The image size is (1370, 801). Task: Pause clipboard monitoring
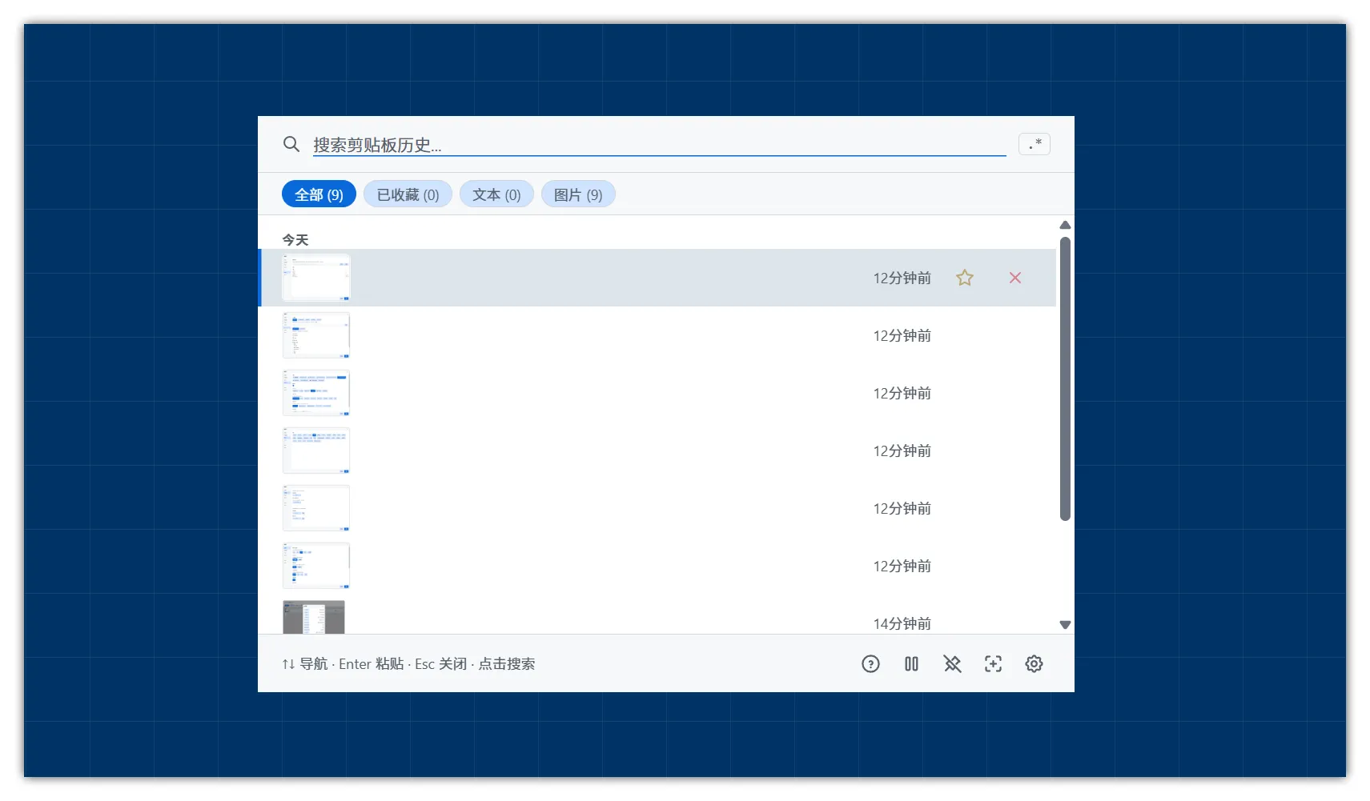click(x=911, y=663)
